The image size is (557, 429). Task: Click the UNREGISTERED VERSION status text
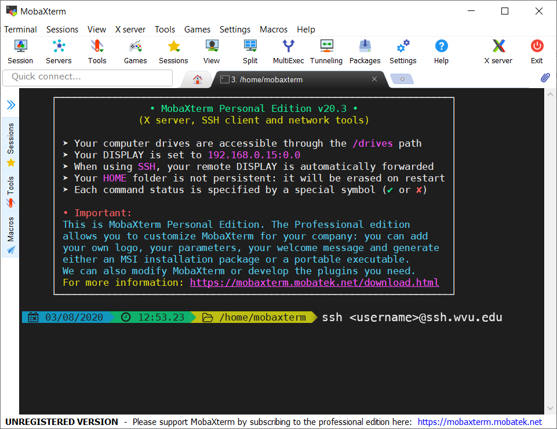pos(61,422)
